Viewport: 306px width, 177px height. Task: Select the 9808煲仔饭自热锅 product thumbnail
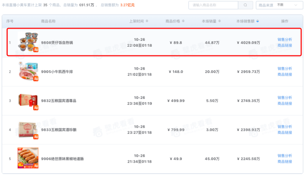coord(28,42)
